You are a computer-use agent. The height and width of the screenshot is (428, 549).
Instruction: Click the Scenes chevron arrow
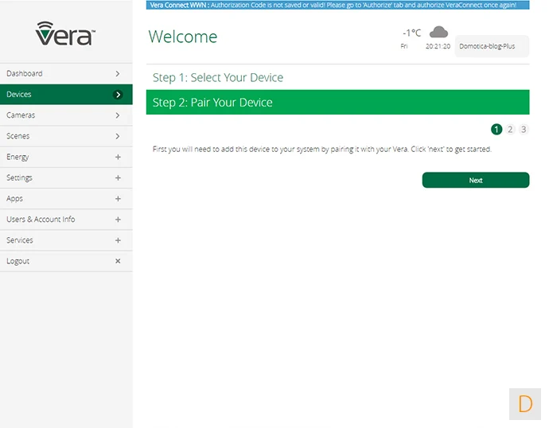click(x=118, y=136)
